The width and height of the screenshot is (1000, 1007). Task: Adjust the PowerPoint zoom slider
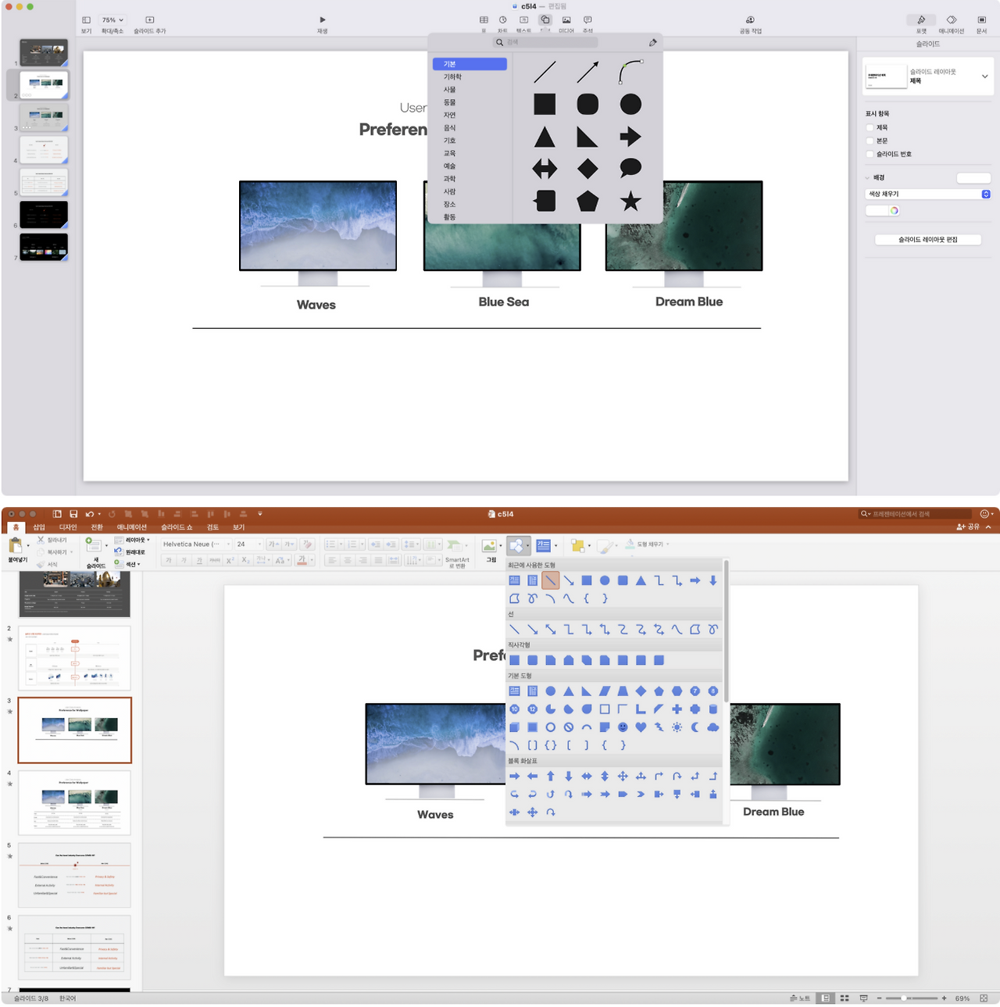coord(903,998)
